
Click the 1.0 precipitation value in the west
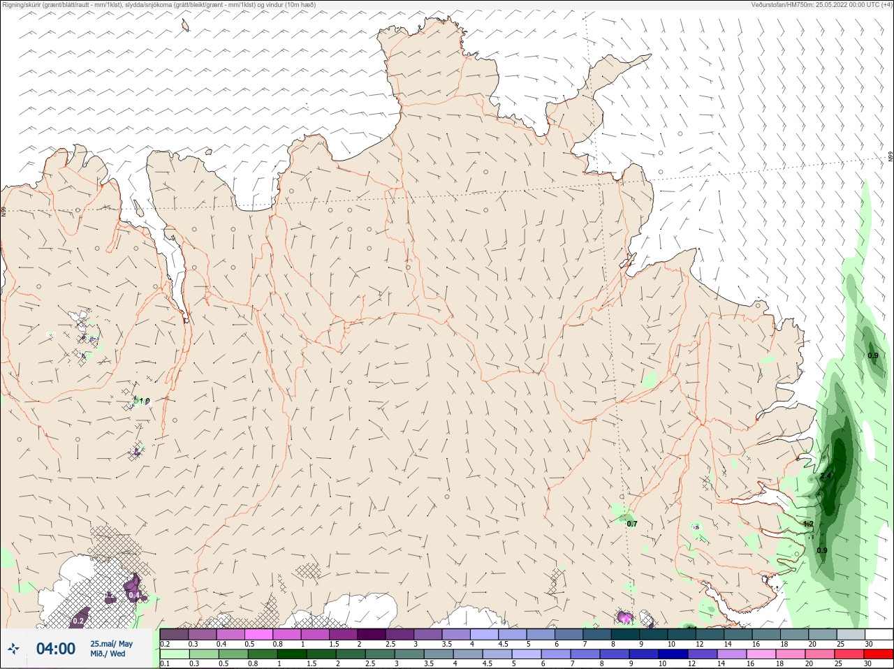145,401
